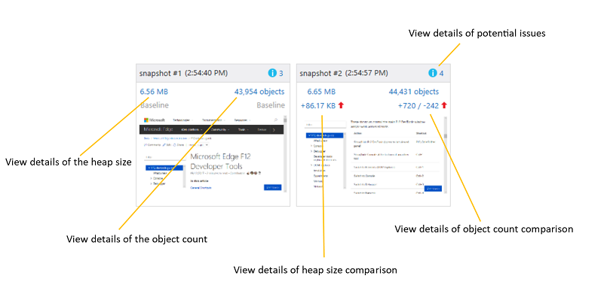Open the 43,954 objects count details

pyautogui.click(x=259, y=92)
